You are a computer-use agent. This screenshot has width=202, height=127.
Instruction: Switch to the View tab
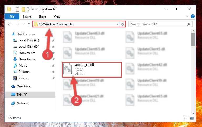57,16
